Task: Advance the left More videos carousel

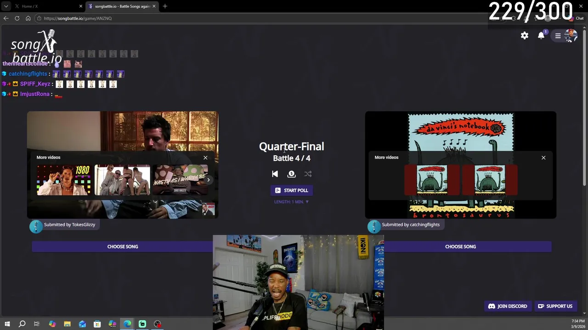Action: 208,180
